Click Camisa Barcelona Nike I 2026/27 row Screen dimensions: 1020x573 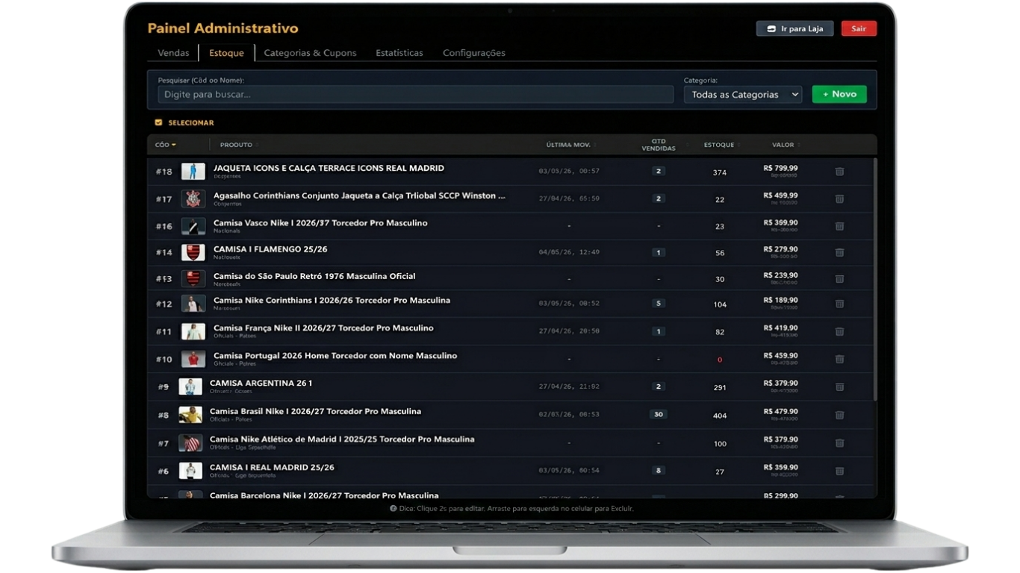pyautogui.click(x=511, y=495)
